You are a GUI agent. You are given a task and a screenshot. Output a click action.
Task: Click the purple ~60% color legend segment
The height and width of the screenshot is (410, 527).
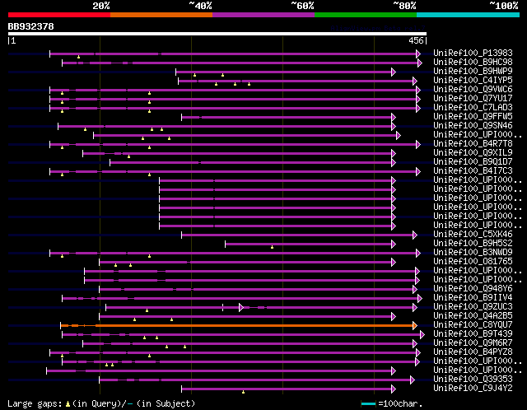263,15
